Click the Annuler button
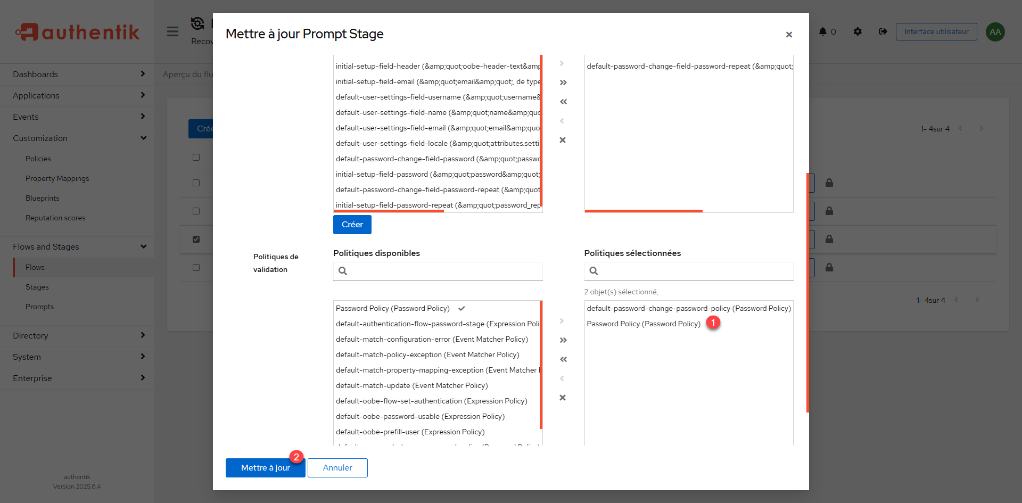 click(x=337, y=468)
